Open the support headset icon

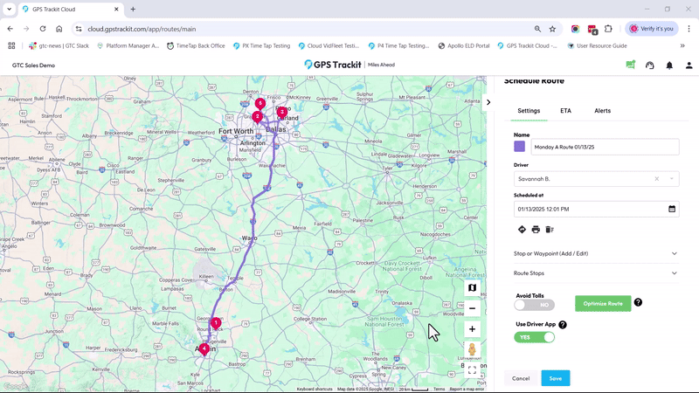650,65
